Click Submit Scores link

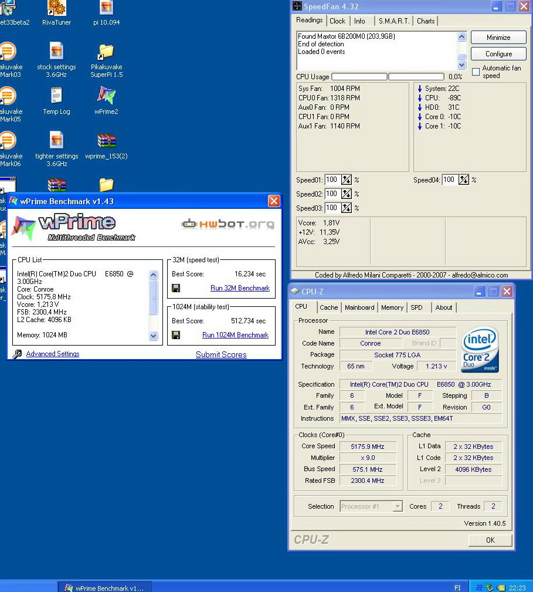[x=221, y=354]
